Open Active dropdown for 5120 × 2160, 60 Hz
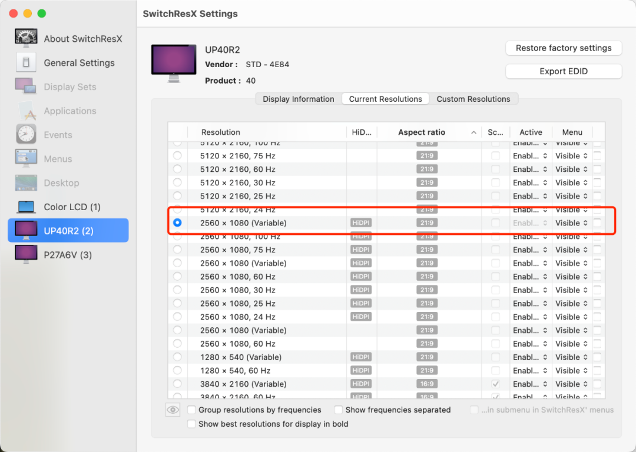 click(x=530, y=169)
